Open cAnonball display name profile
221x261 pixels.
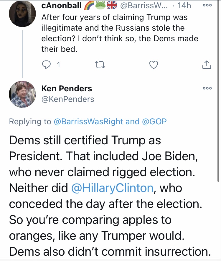(x=61, y=5)
